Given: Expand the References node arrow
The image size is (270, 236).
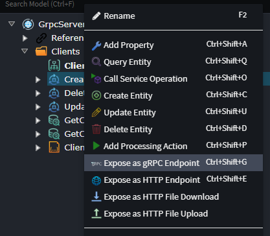Looking at the screenshot, I should tap(25, 38).
